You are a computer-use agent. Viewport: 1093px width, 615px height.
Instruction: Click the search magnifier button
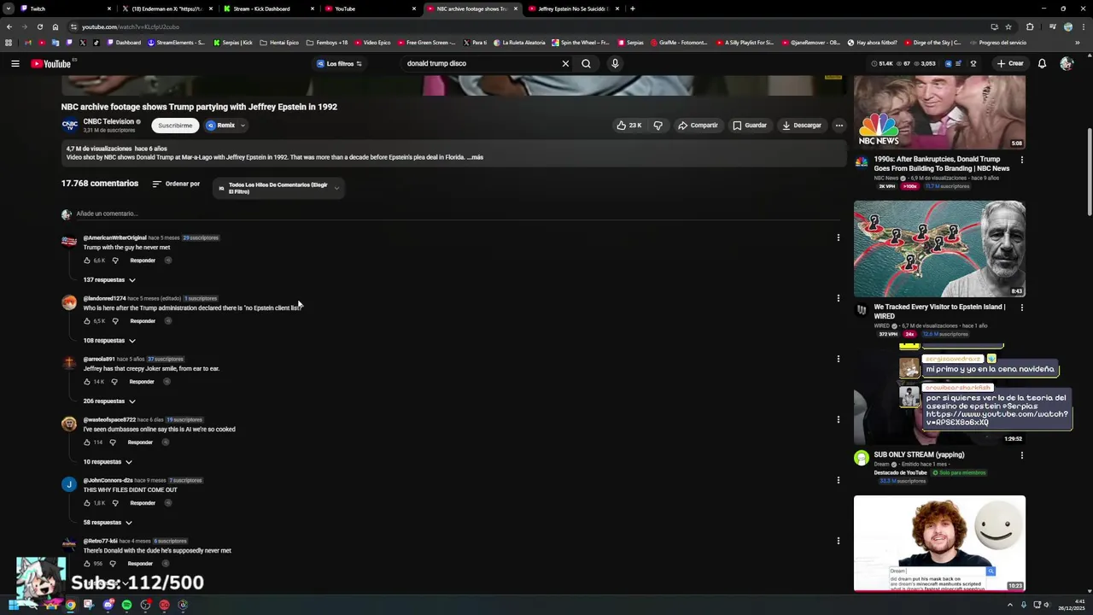point(586,63)
